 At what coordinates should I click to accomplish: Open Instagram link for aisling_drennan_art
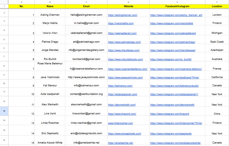point(176,15)
